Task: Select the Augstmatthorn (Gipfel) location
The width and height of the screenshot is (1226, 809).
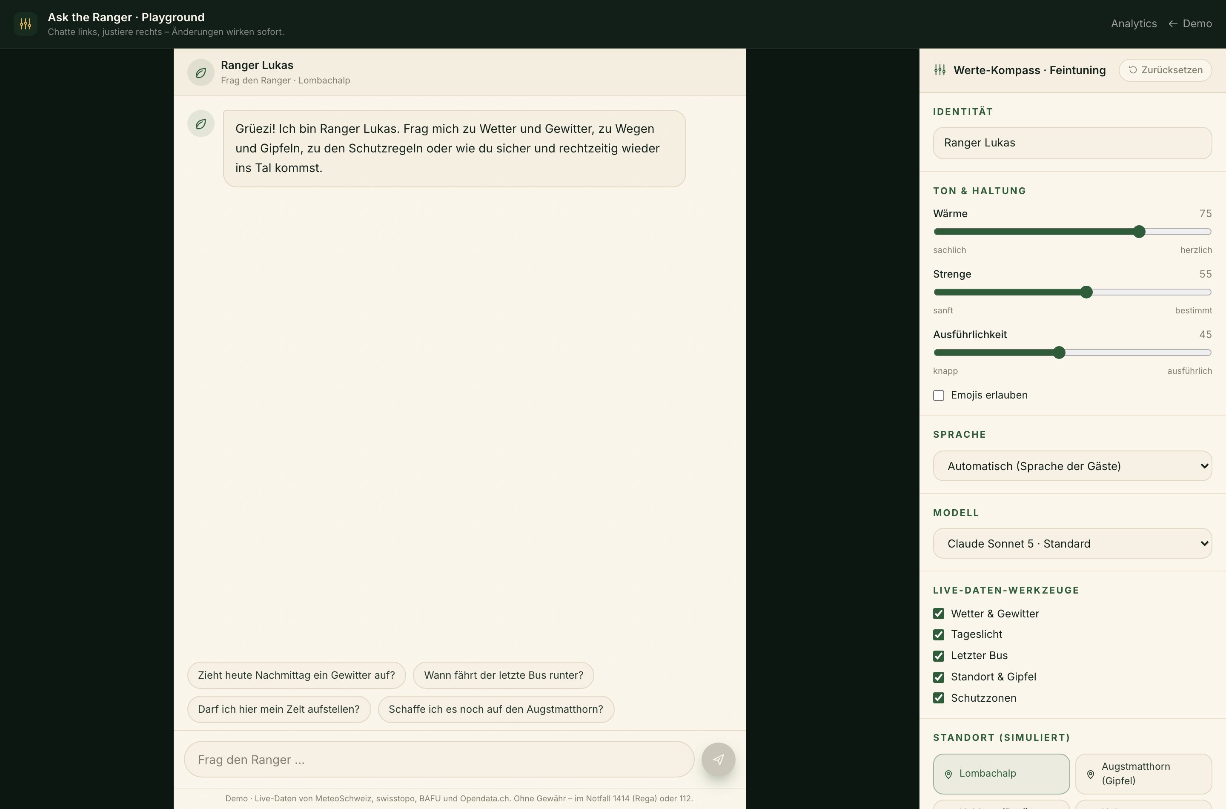Action: click(1143, 774)
